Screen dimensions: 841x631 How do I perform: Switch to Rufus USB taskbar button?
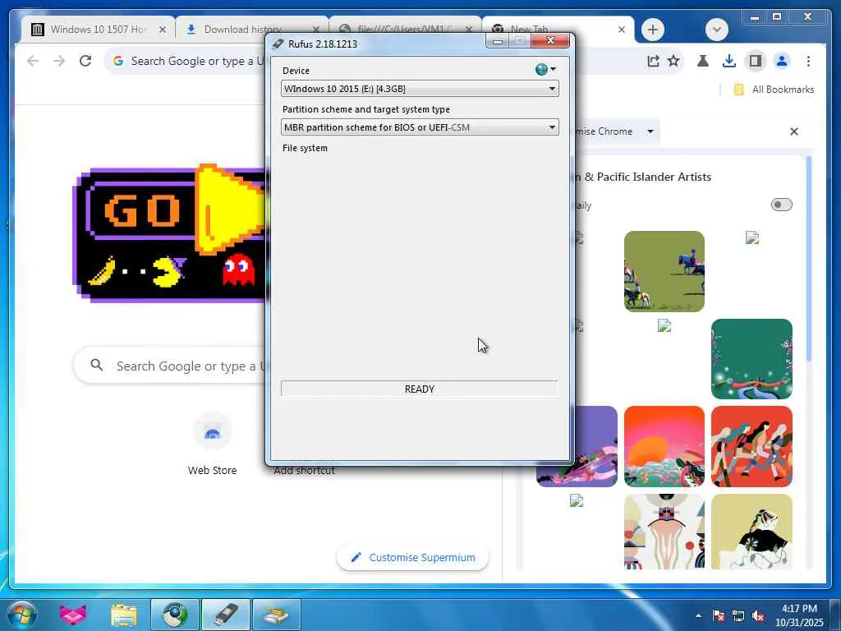pyautogui.click(x=226, y=615)
